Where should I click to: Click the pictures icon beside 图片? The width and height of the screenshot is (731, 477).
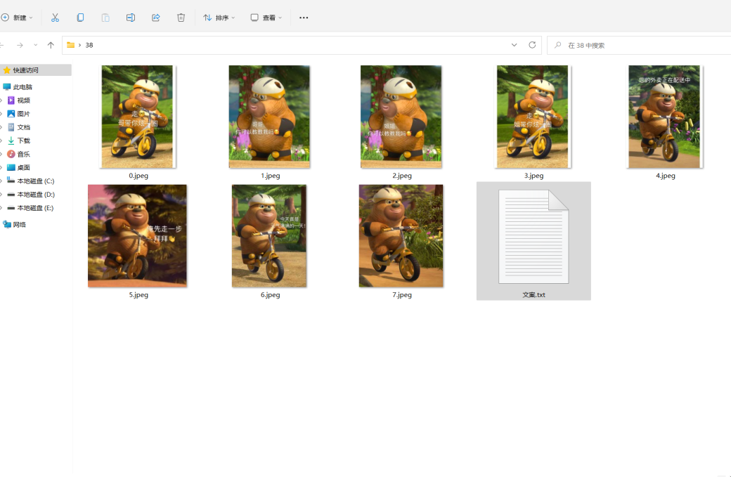point(11,114)
